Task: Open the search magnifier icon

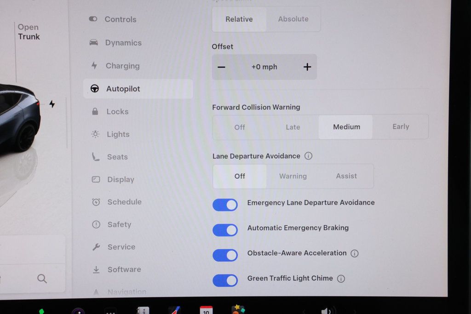Action: pyautogui.click(x=42, y=279)
